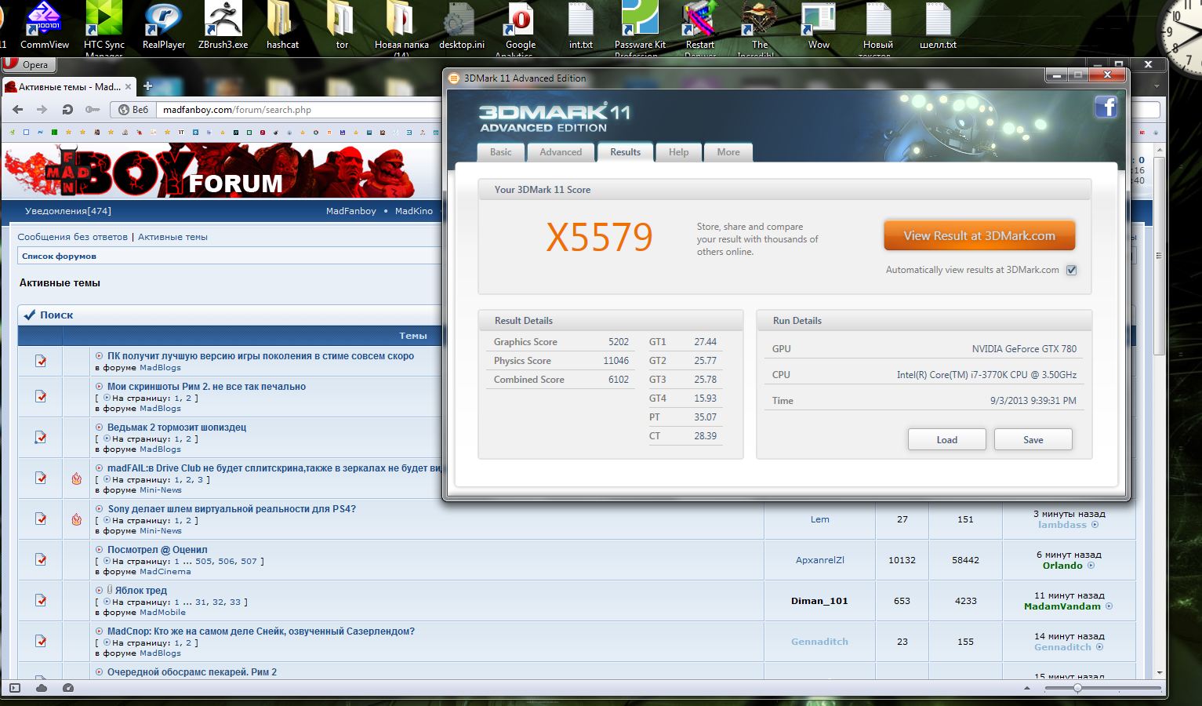Click the address bar URL field

pos(298,110)
